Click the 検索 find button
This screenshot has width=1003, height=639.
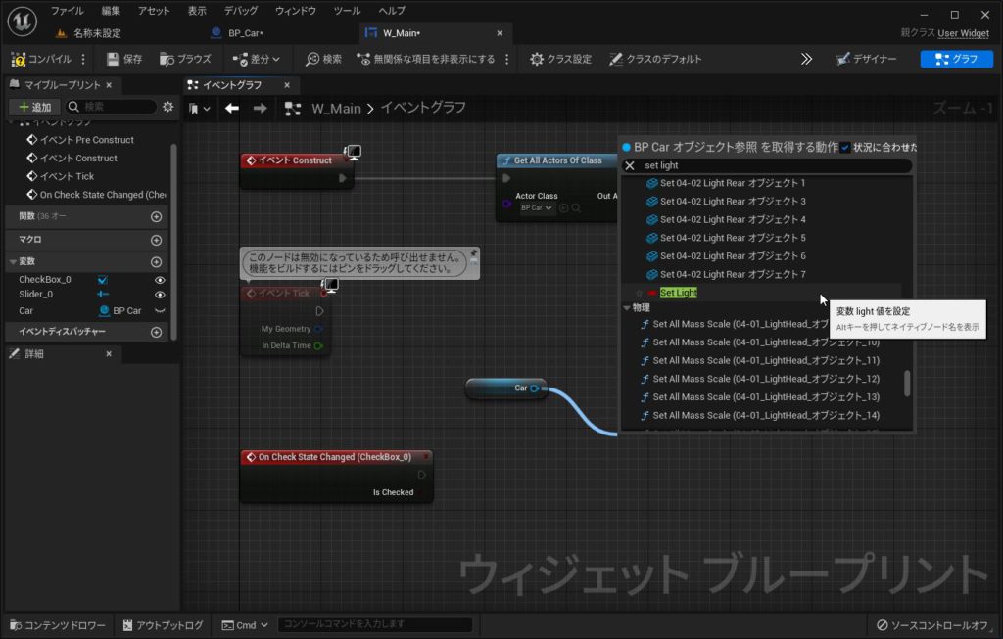[323, 59]
